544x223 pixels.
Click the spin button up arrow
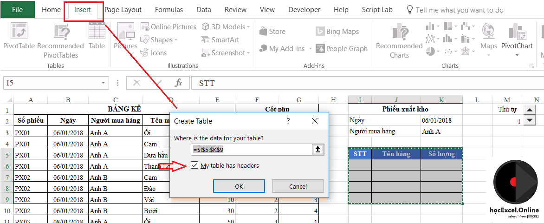[x=529, y=111]
